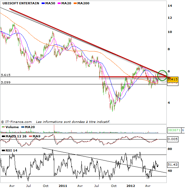The height and width of the screenshot is (190, 188).
Task: Click the 2012 year label on time axis
Action: [131, 186]
